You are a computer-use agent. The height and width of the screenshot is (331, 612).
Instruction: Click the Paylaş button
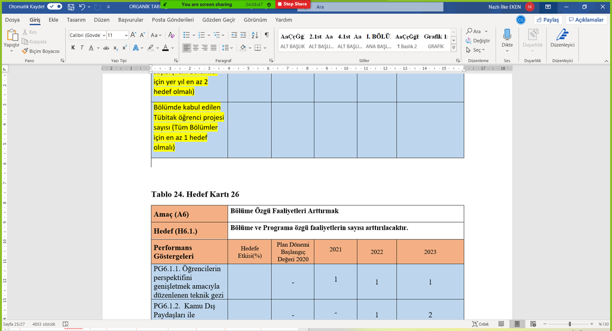click(548, 20)
